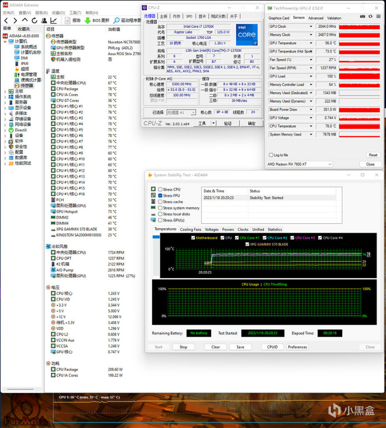Toggle the Motherboard graph checkbox
The height and width of the screenshot is (428, 386).
coord(193,238)
